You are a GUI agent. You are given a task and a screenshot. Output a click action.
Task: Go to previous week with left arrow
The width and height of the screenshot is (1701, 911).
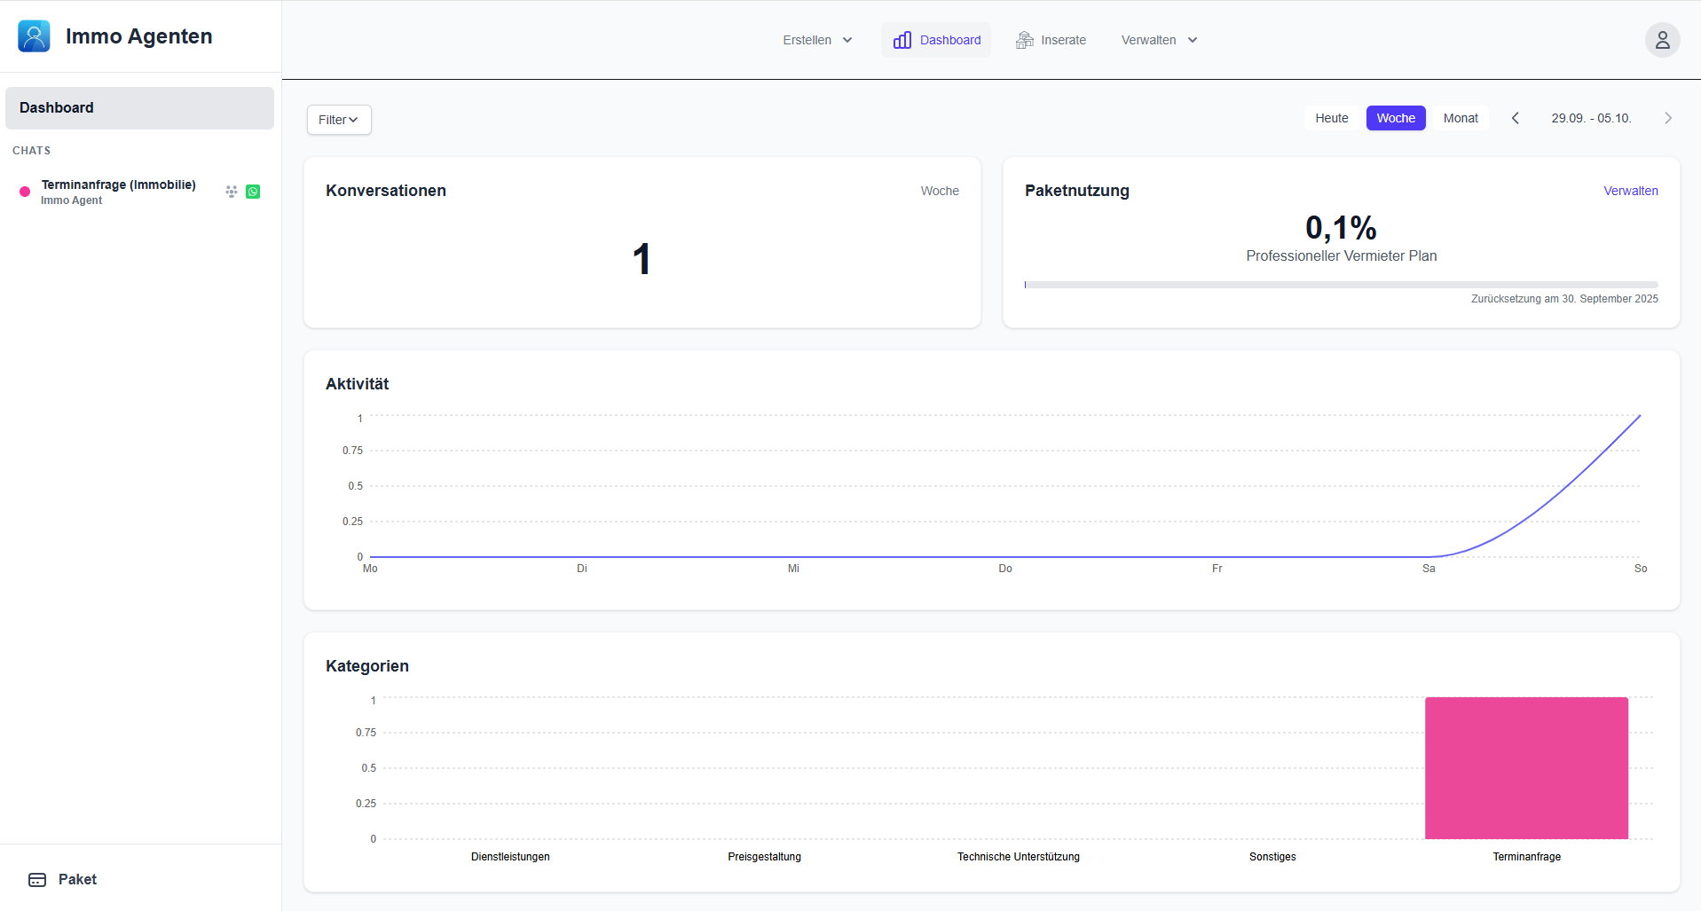point(1516,118)
